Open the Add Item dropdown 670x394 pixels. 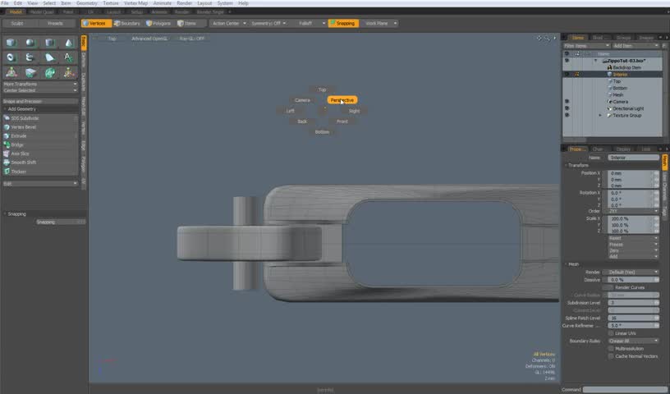pos(636,45)
